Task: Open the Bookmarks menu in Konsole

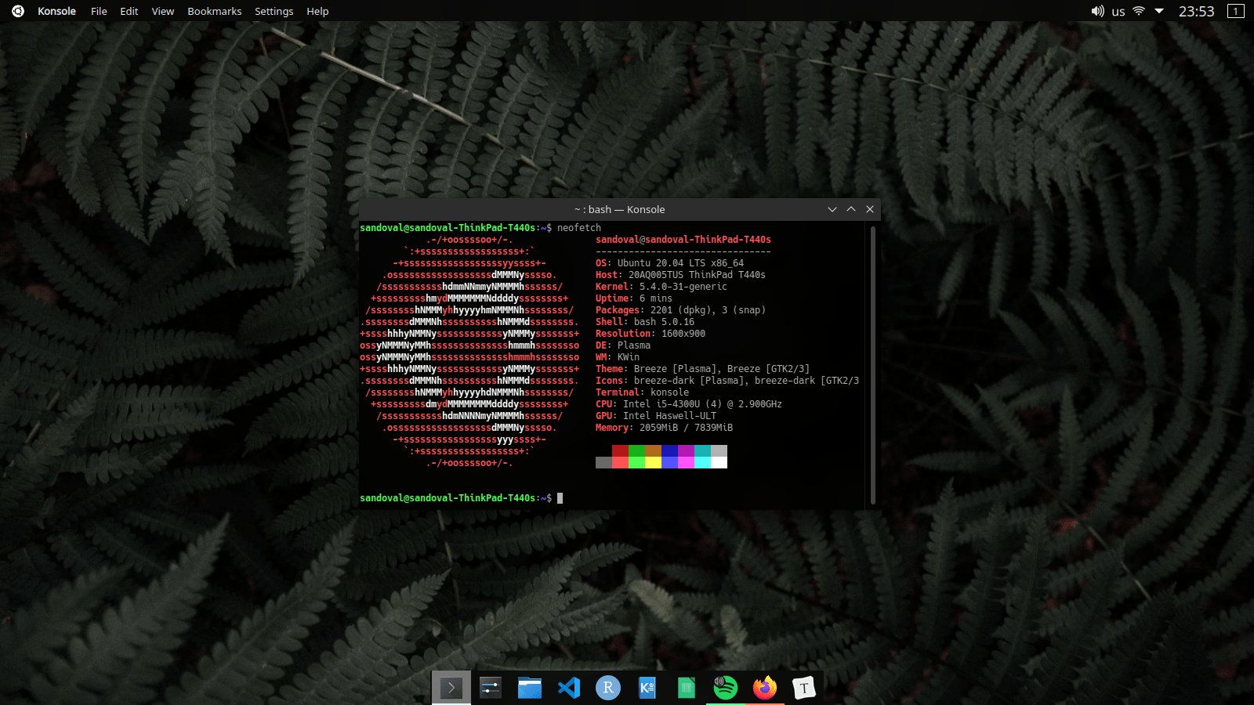Action: click(214, 11)
